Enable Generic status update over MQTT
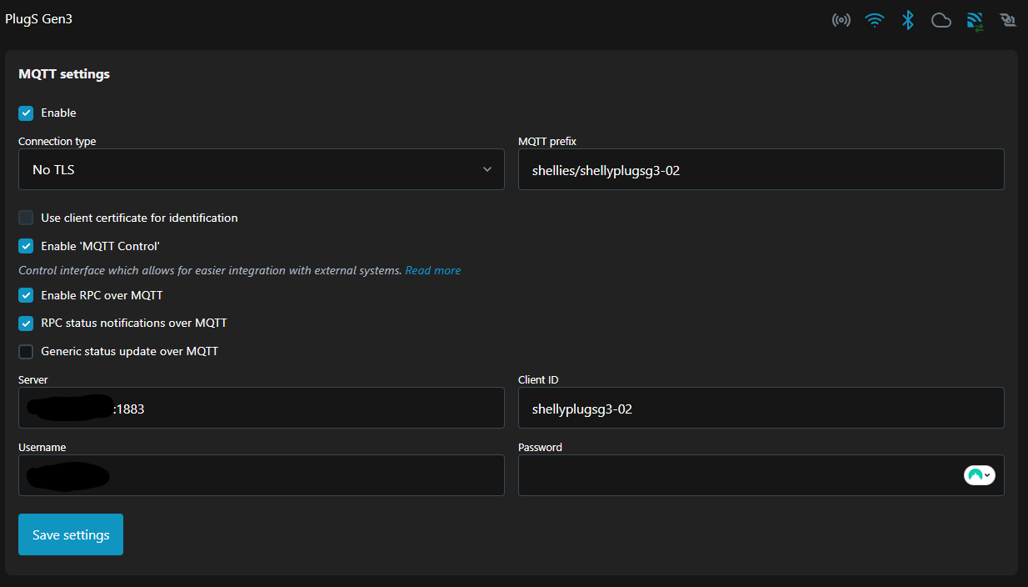Image resolution: width=1028 pixels, height=587 pixels. pos(26,352)
